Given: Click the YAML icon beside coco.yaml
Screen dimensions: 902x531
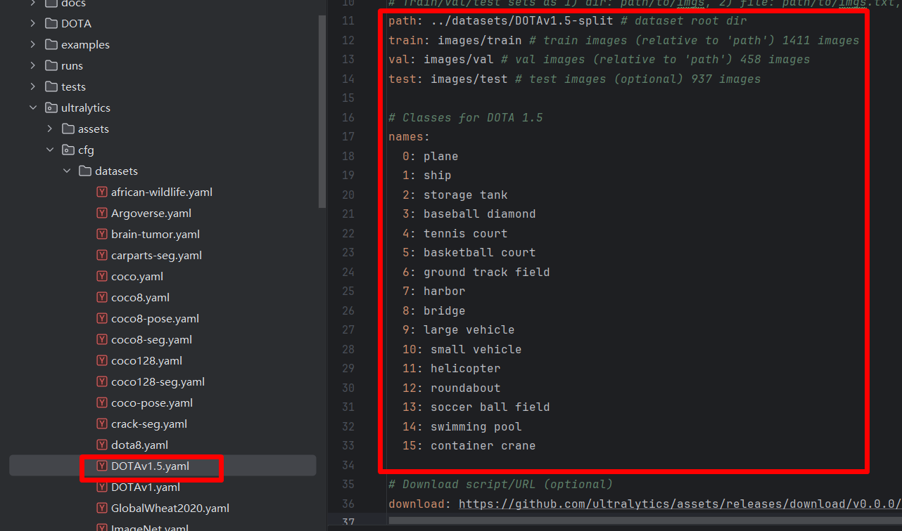Looking at the screenshot, I should coord(101,276).
